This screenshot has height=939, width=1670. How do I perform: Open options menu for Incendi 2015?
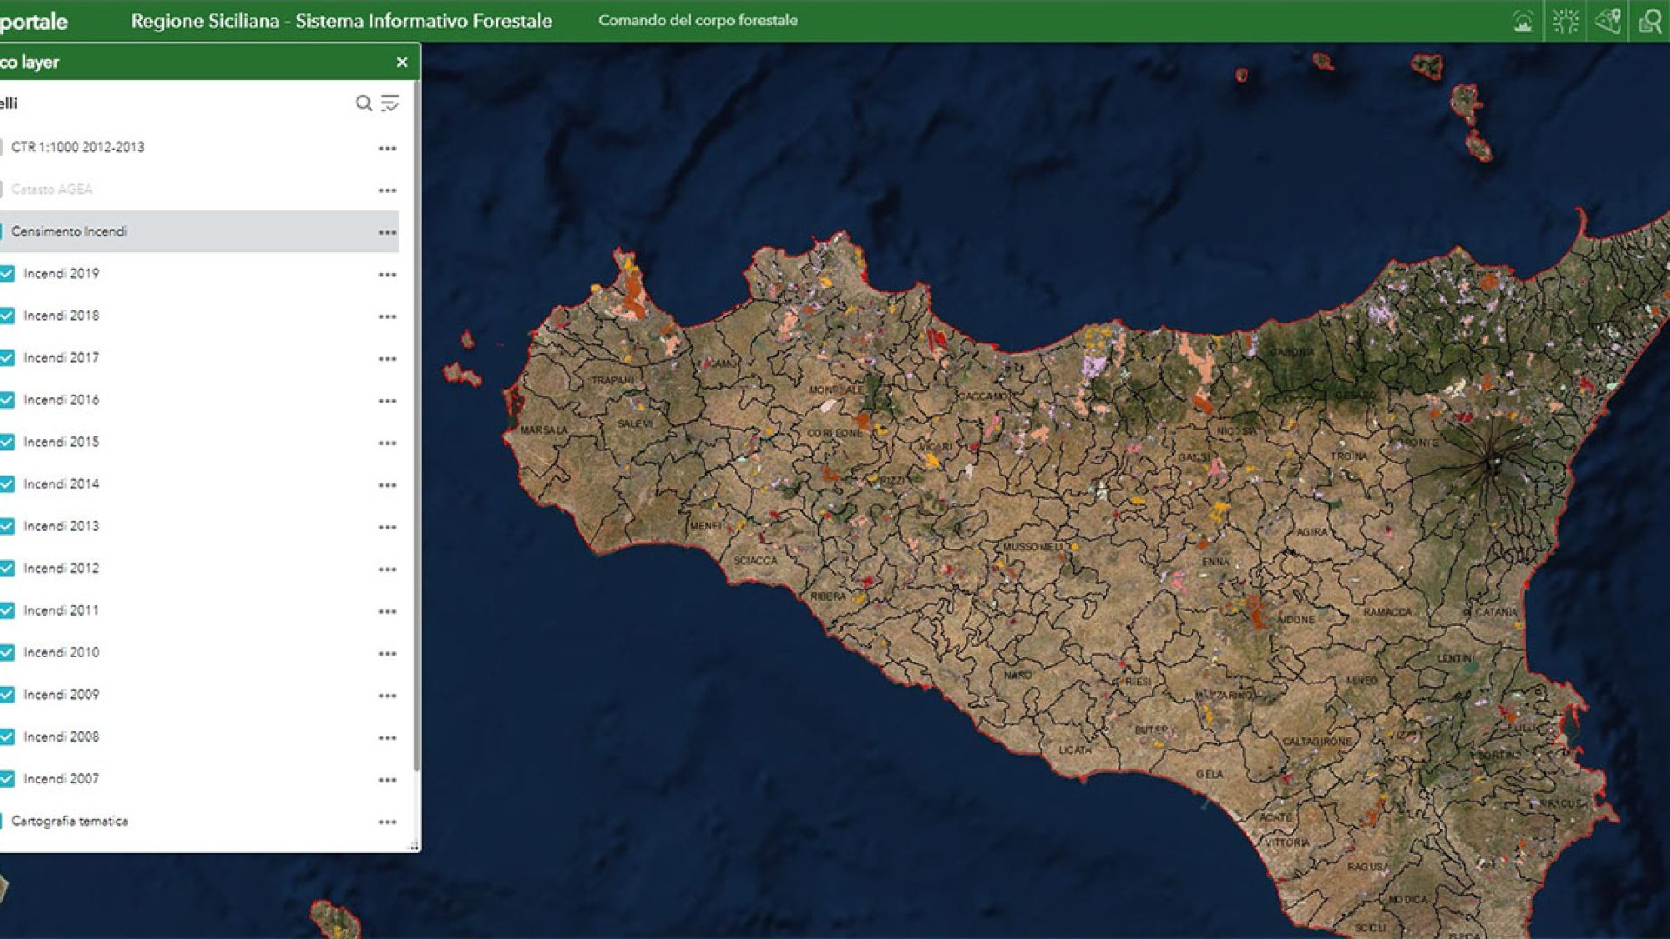point(387,443)
